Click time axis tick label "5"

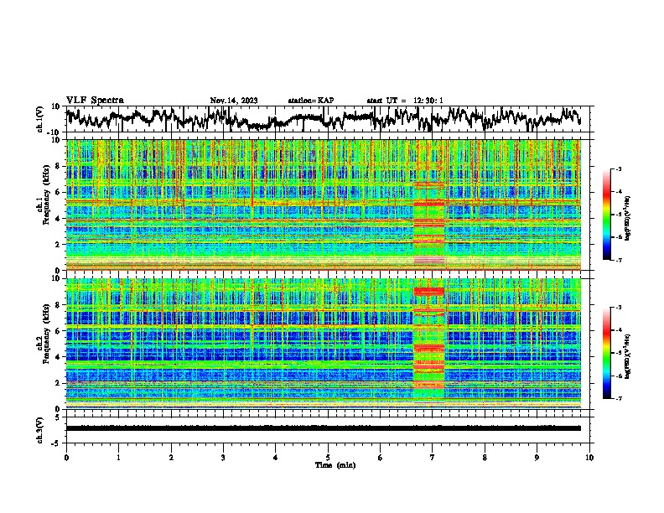[x=328, y=458]
